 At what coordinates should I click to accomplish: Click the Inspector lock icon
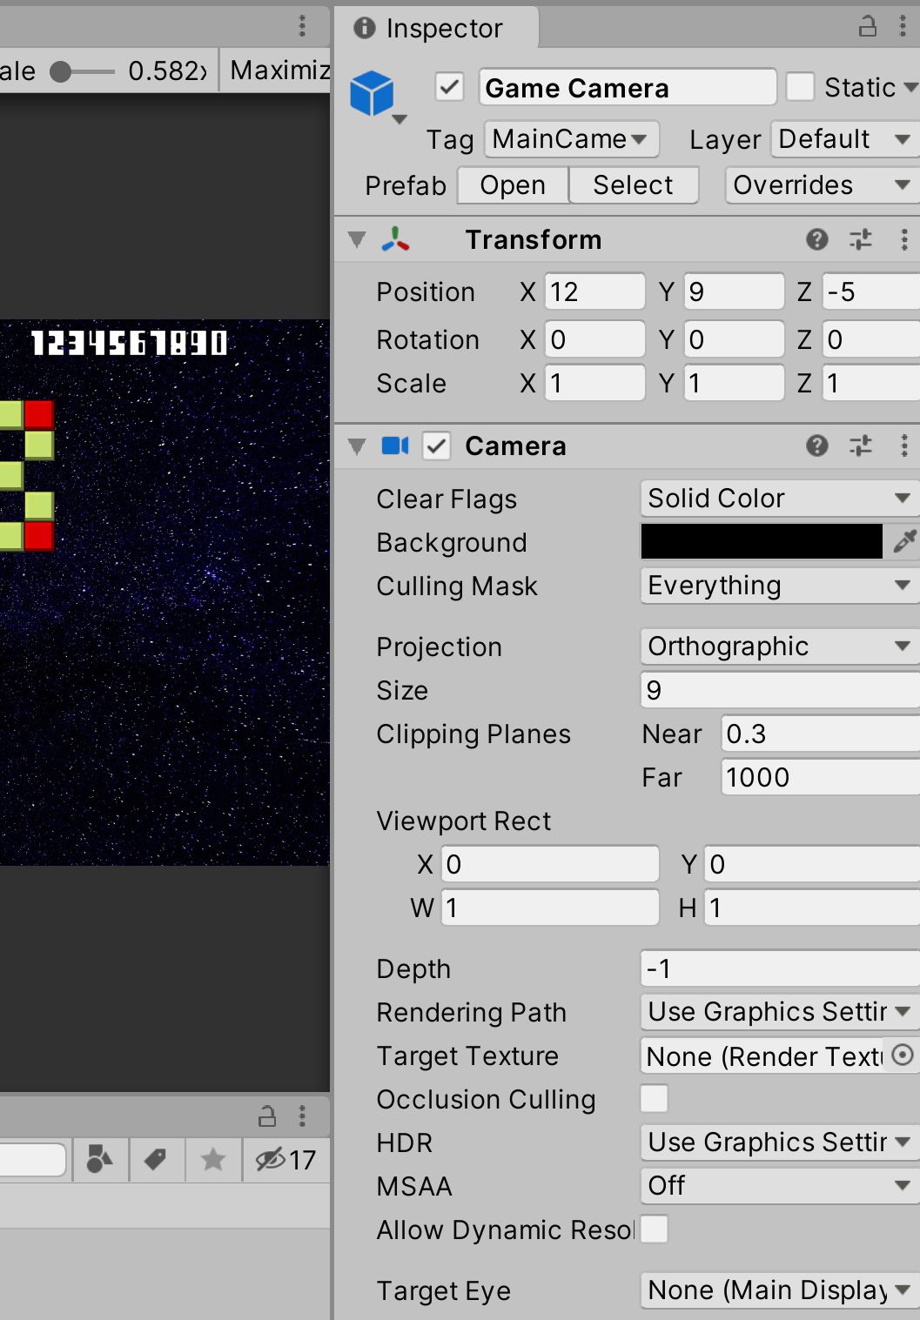pyautogui.click(x=867, y=27)
